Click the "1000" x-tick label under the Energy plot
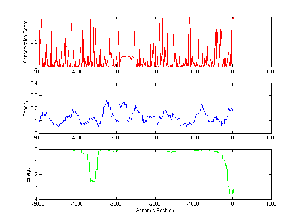The image size is (300, 224). point(271,204)
